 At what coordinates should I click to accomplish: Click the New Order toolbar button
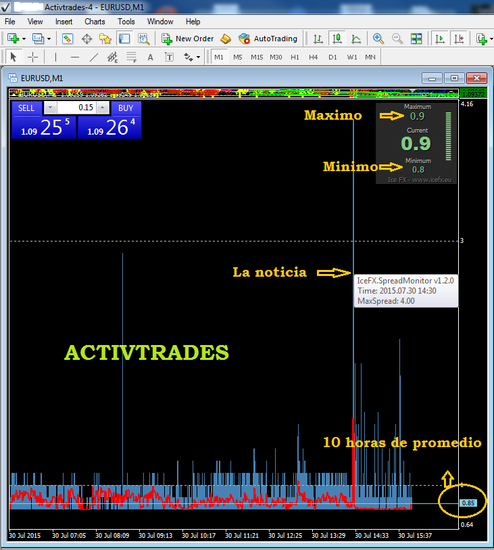[188, 39]
